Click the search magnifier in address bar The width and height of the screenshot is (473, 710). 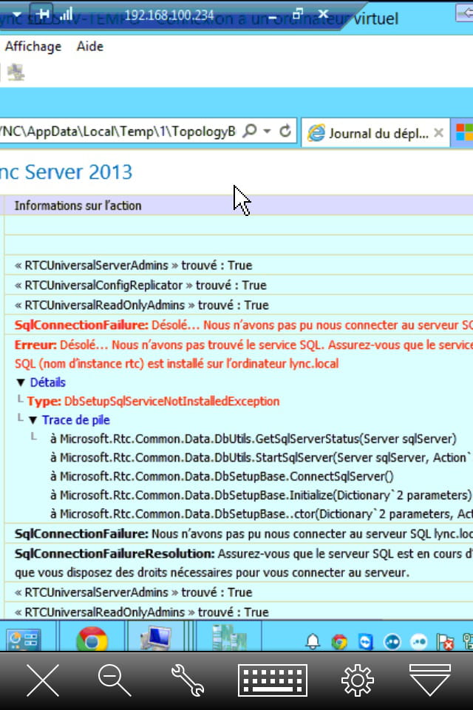click(250, 132)
